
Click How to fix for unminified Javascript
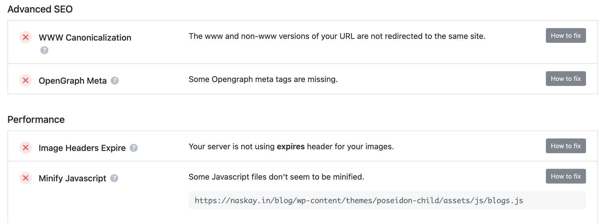566,176
